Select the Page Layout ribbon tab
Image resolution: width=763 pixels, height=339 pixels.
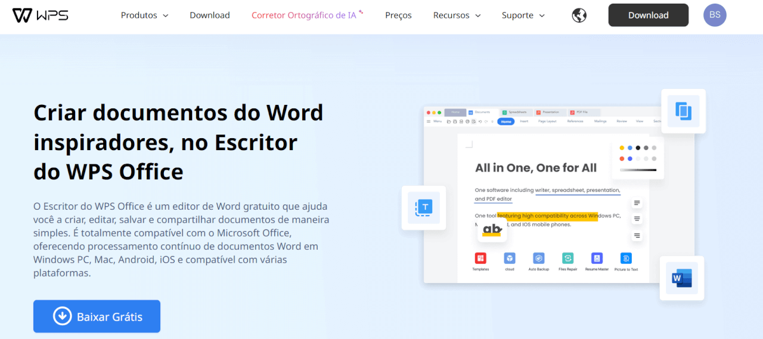[x=547, y=122]
